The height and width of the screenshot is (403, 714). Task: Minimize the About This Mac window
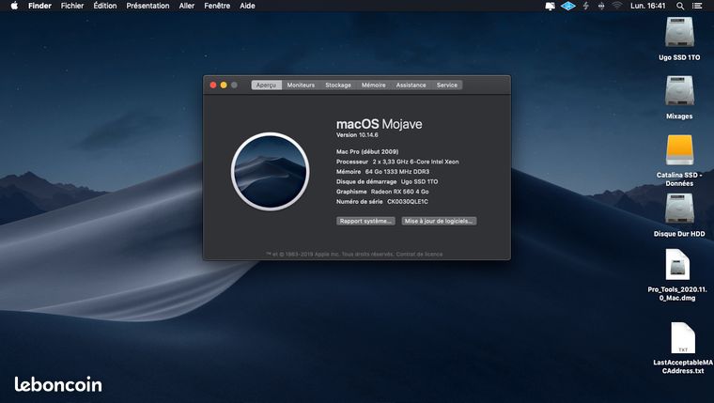pos(224,85)
